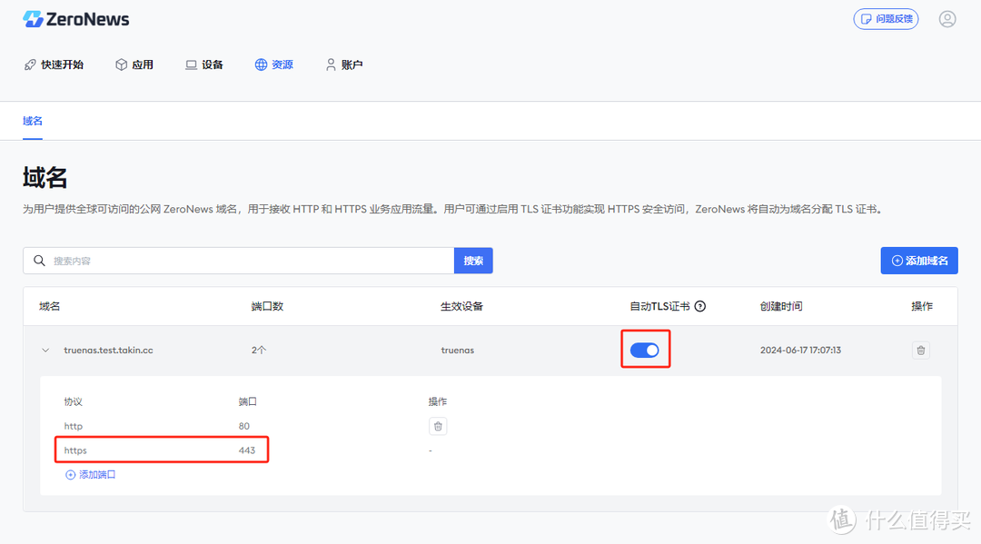Screen dimensions: 981x544
Task: Click inside the 搜索内容 input field
Action: coord(227,260)
